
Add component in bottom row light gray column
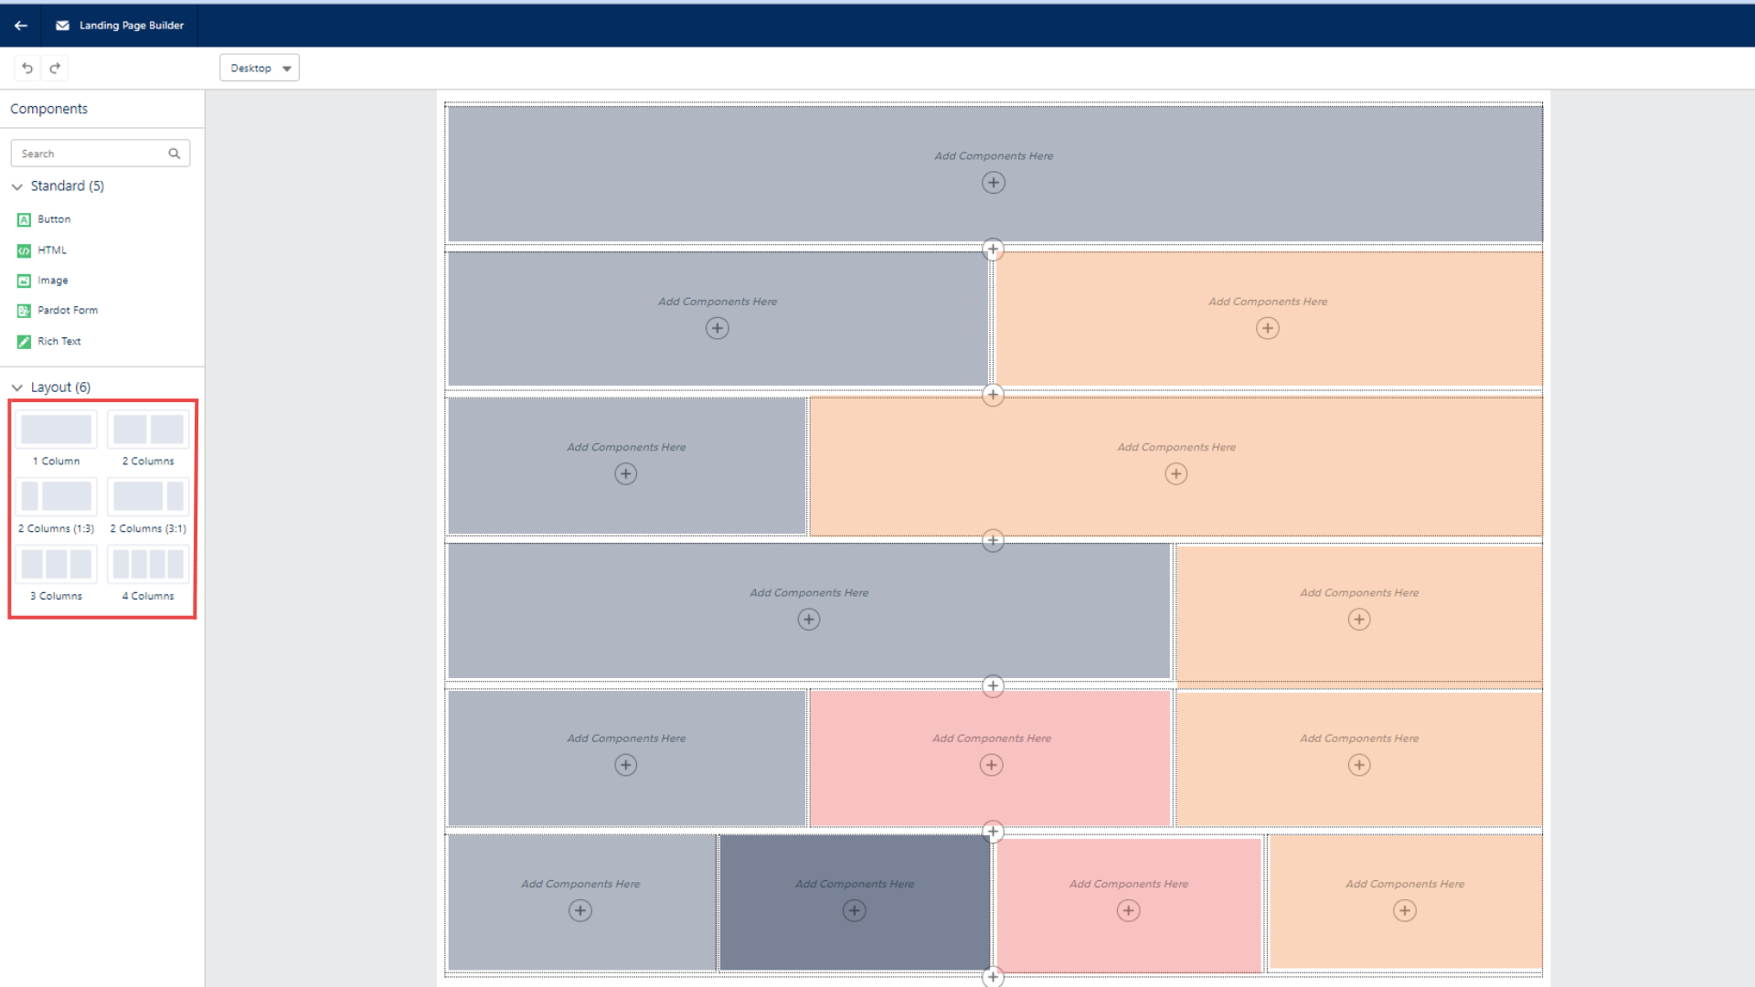click(580, 910)
